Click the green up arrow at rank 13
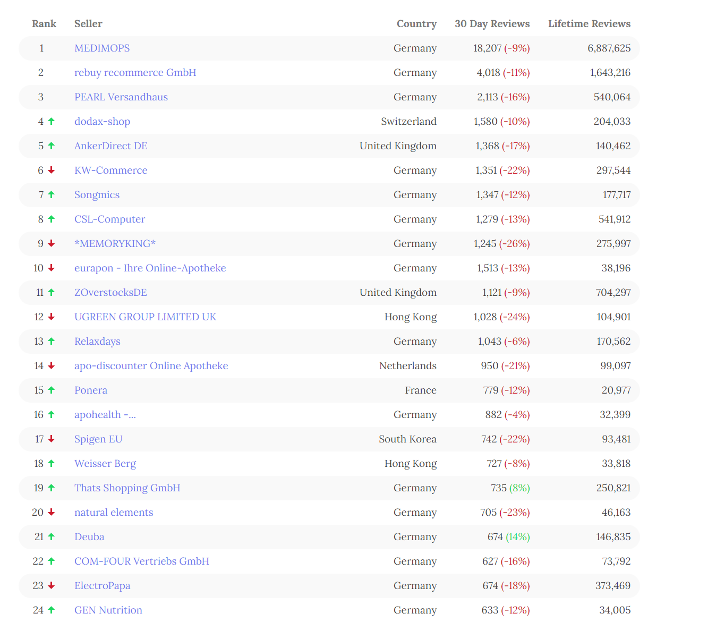This screenshot has height=622, width=716. click(52, 341)
